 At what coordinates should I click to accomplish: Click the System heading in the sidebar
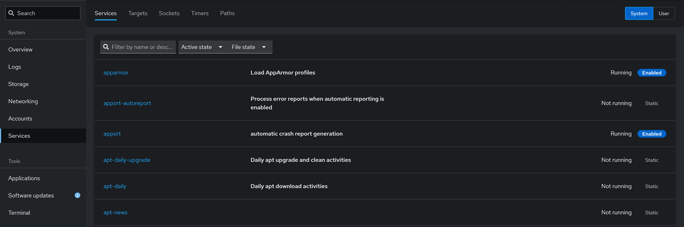(x=17, y=33)
